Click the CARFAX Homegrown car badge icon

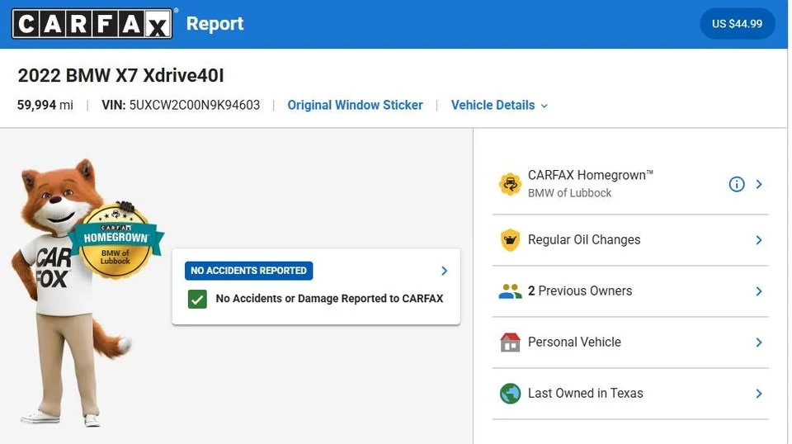coord(510,184)
